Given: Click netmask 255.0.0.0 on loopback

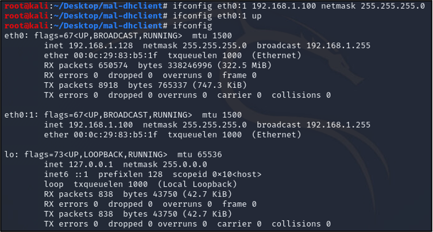Looking at the screenshot, I should pos(165,165).
